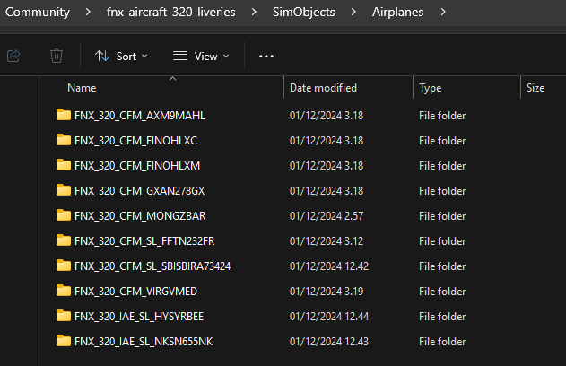This screenshot has width=566, height=366.
Task: Sort by the Name column header
Action: pos(82,88)
